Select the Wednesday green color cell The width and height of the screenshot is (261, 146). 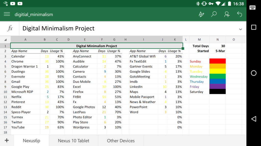tap(217, 76)
